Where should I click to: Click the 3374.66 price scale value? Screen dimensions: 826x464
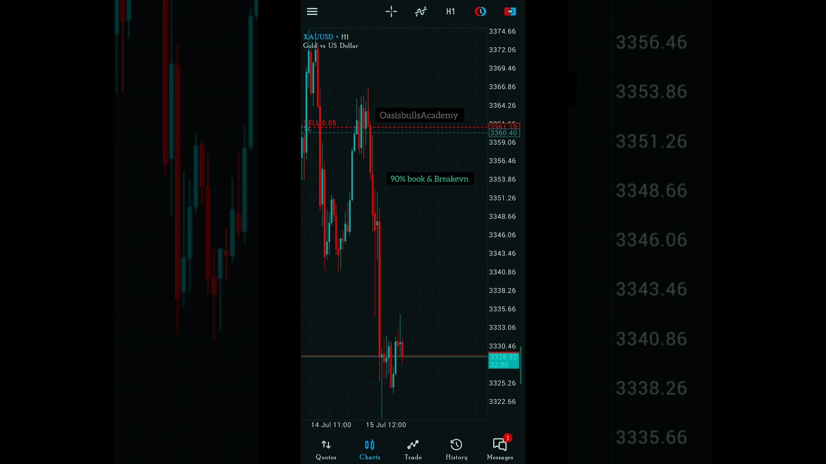click(x=502, y=31)
